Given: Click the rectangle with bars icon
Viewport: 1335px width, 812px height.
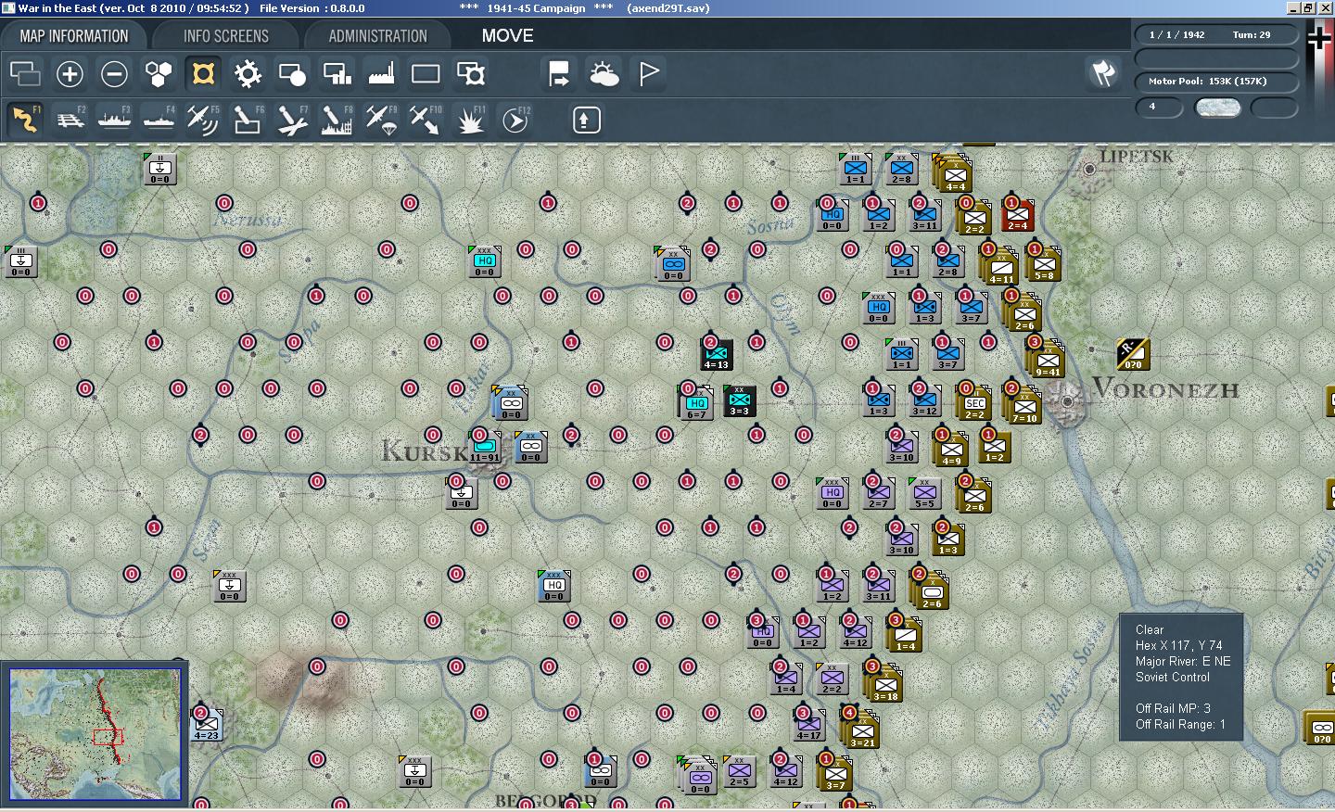Looking at the screenshot, I should coord(337,73).
